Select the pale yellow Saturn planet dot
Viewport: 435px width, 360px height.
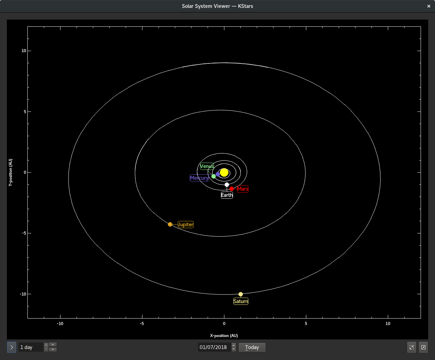pos(240,294)
